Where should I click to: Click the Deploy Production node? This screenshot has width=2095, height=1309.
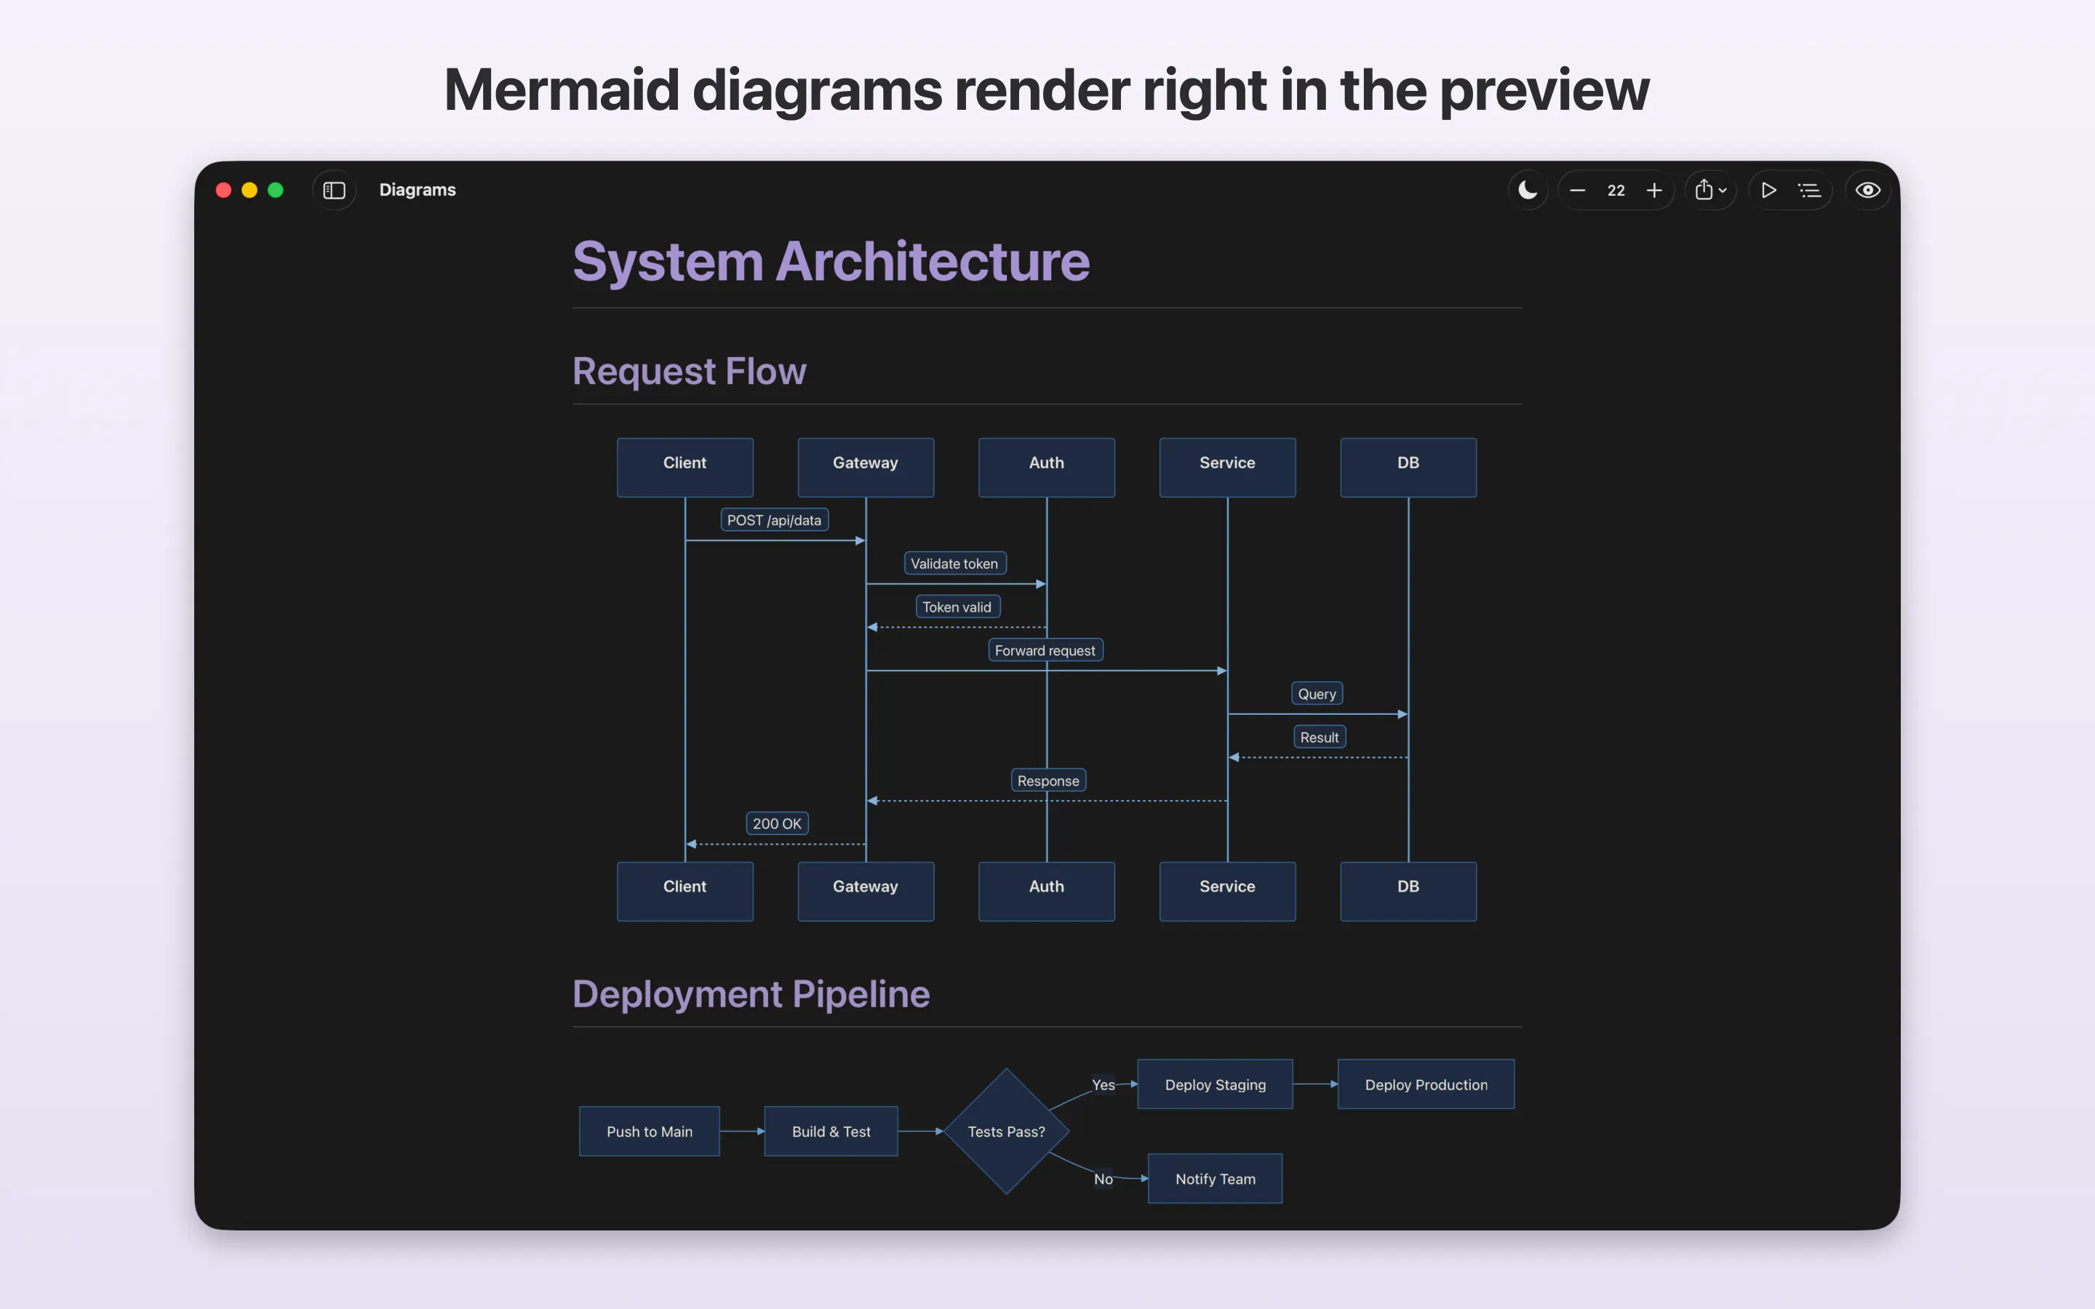pos(1426,1084)
